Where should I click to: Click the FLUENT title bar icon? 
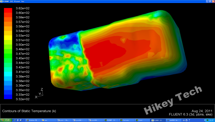pyautogui.click(x=1, y=1)
